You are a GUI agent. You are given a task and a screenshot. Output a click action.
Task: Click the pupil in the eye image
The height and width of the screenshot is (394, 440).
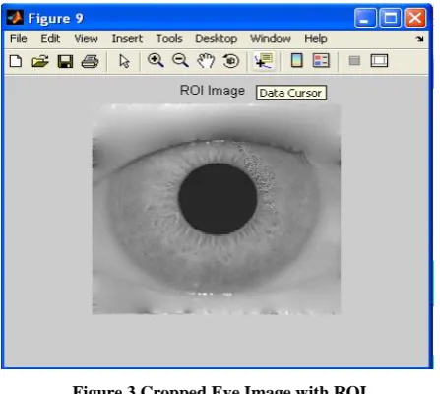point(218,199)
